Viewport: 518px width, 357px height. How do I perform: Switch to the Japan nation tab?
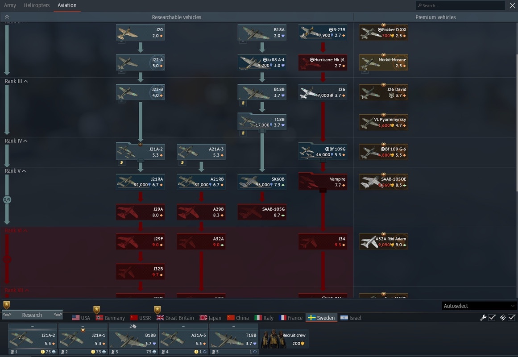tap(211, 318)
